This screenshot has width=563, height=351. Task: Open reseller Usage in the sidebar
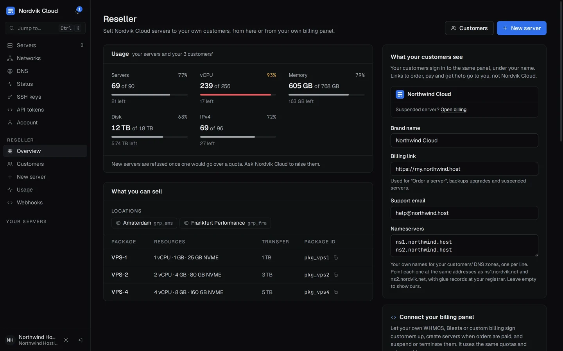tap(45, 190)
